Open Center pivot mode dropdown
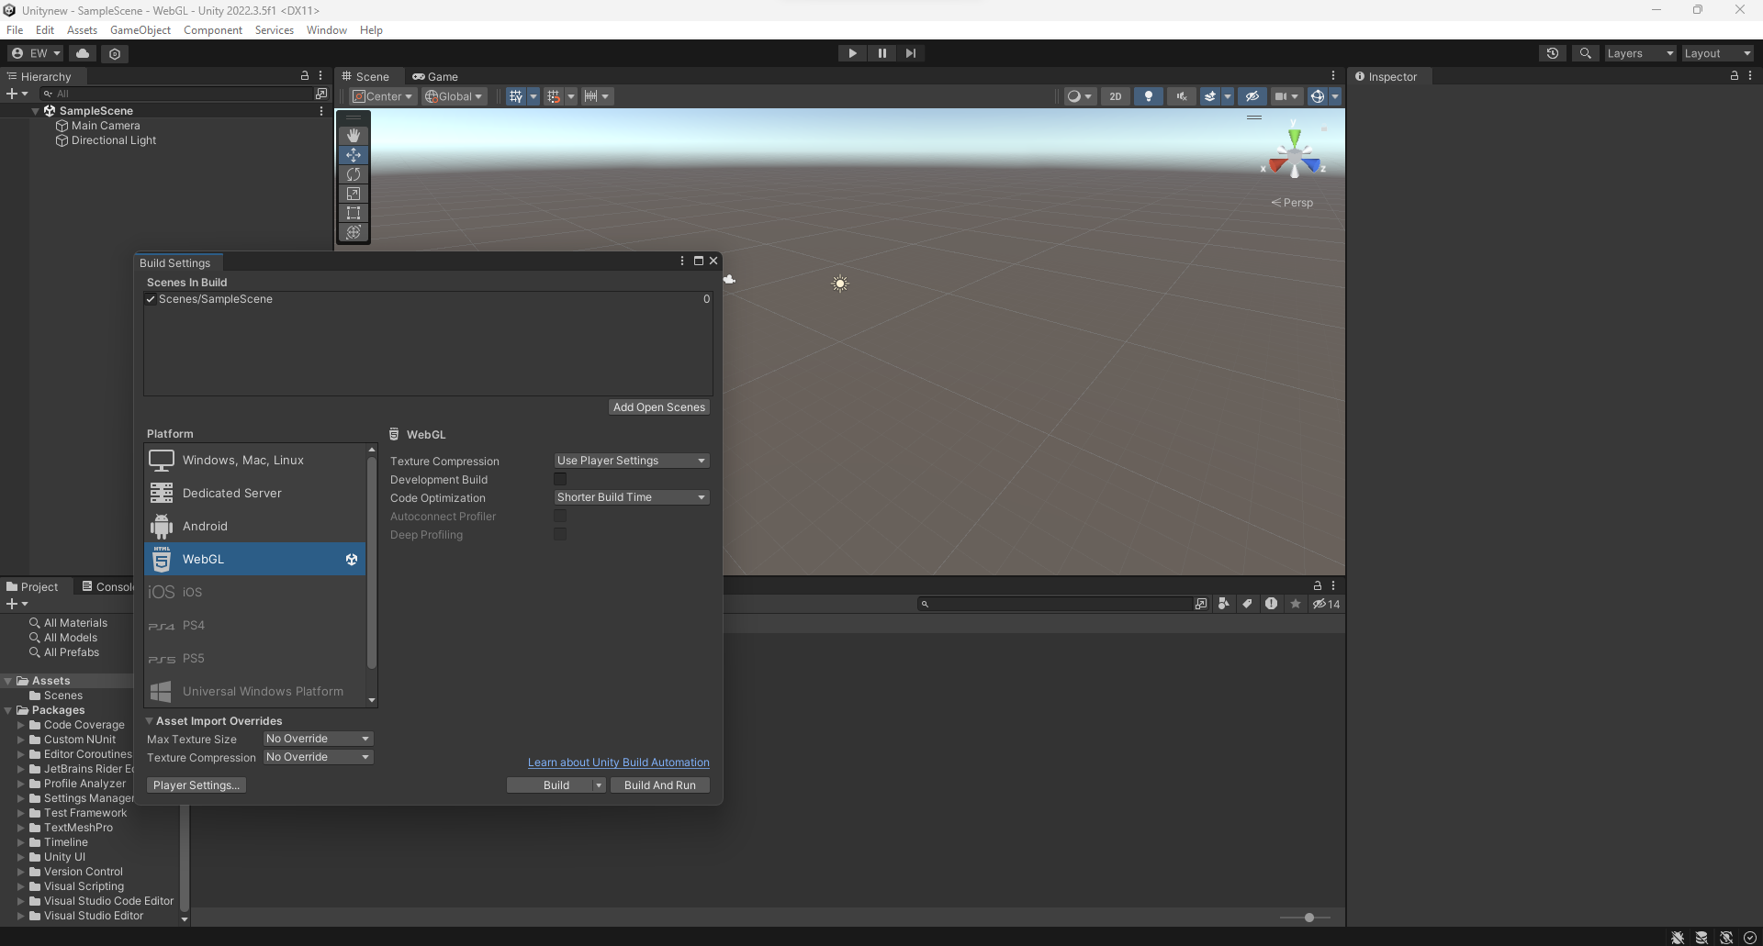Screen dimensions: 1763x946 pos(383,96)
